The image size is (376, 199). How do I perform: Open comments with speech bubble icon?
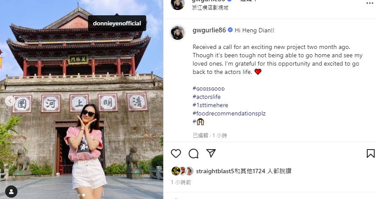(193, 154)
